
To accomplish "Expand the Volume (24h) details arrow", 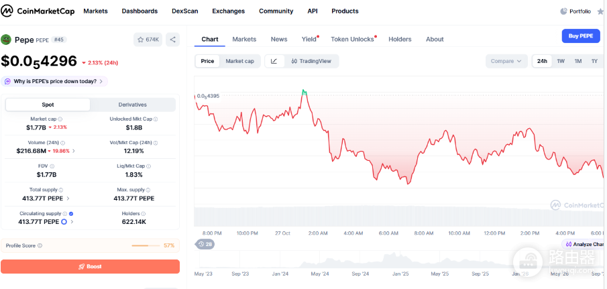I will 74,151.
